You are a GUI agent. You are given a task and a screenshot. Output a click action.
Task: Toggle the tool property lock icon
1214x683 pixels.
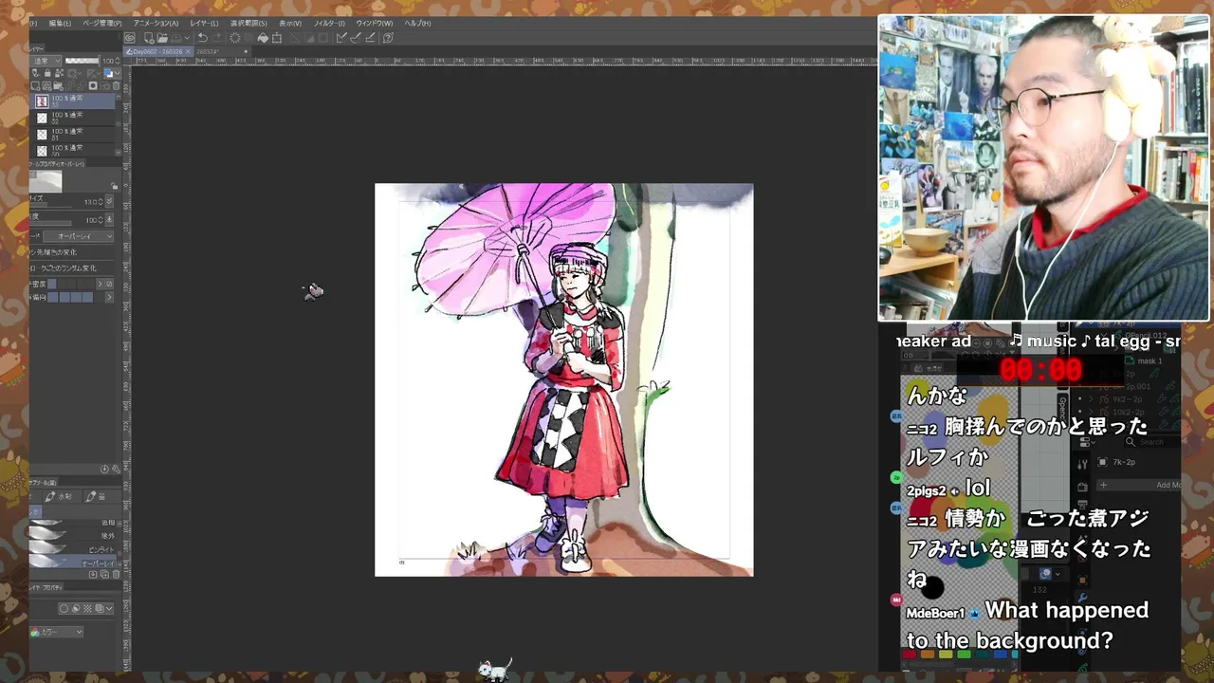pos(114,186)
